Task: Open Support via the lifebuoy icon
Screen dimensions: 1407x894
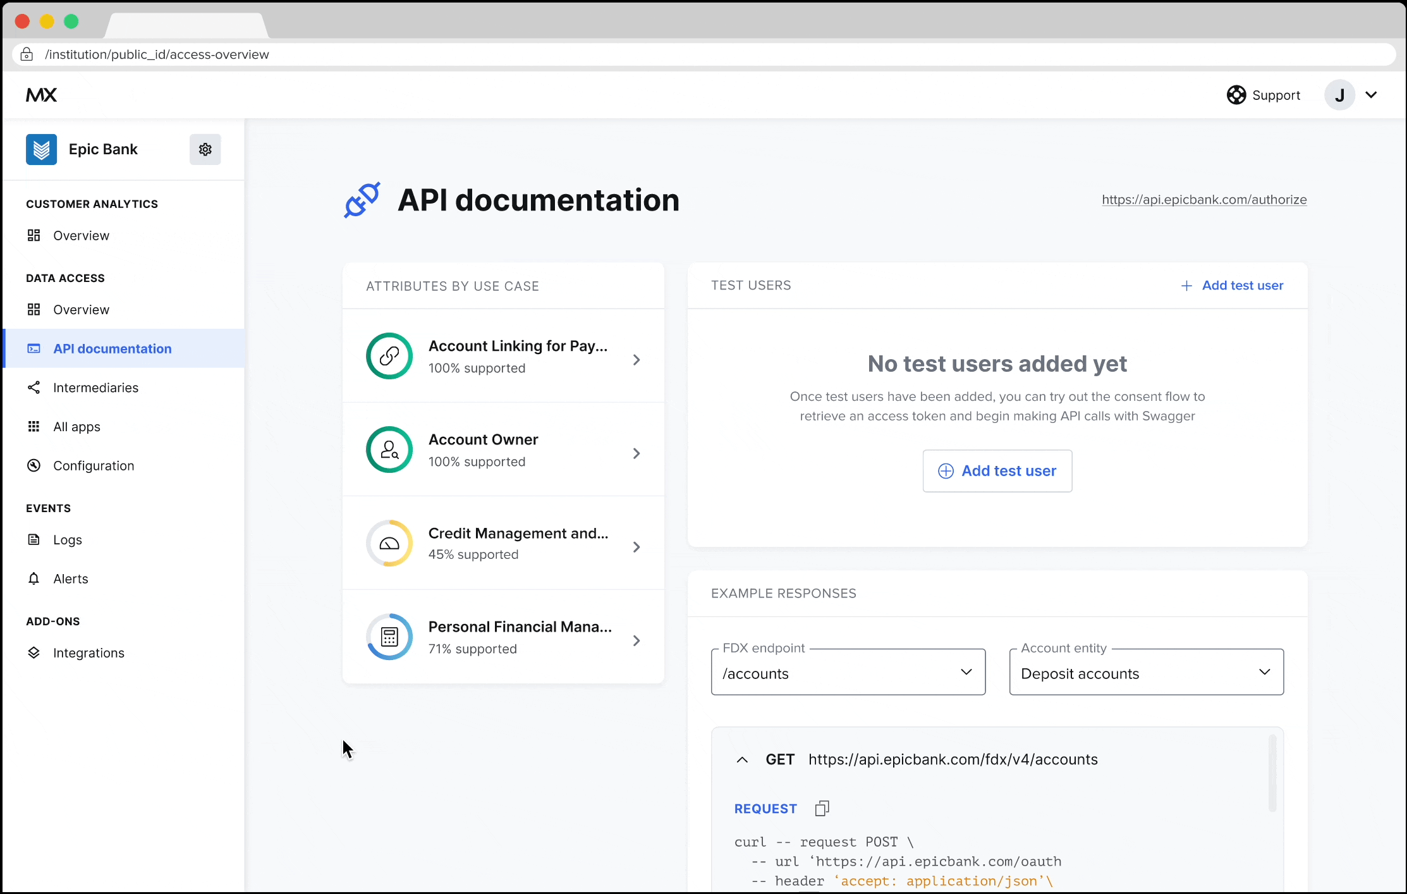Action: tap(1236, 95)
